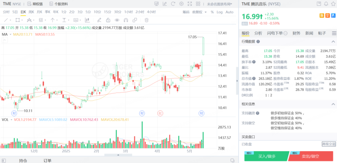Viewport: 337px width, 163px height.
Task: Click the 融 margin badge
Action: (x=322, y=15)
